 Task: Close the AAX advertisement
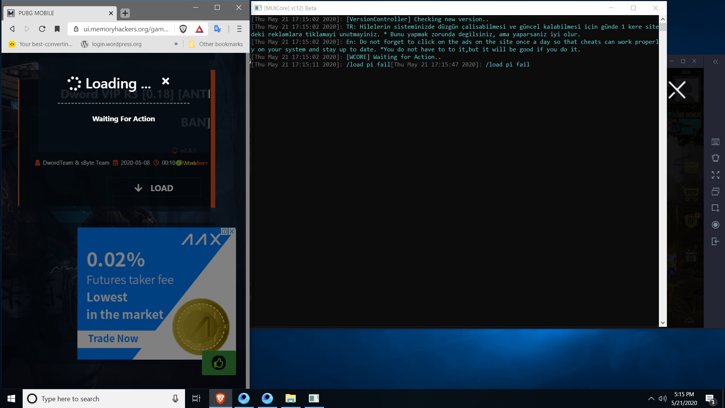click(x=232, y=231)
